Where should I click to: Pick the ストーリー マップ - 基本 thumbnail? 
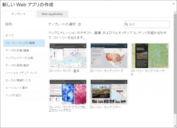68,56
